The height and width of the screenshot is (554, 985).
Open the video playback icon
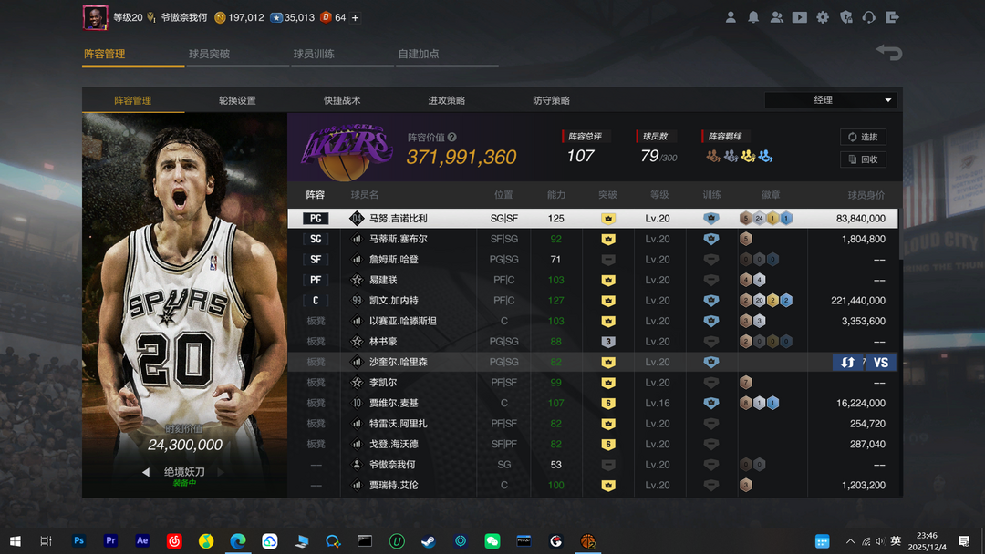(800, 17)
